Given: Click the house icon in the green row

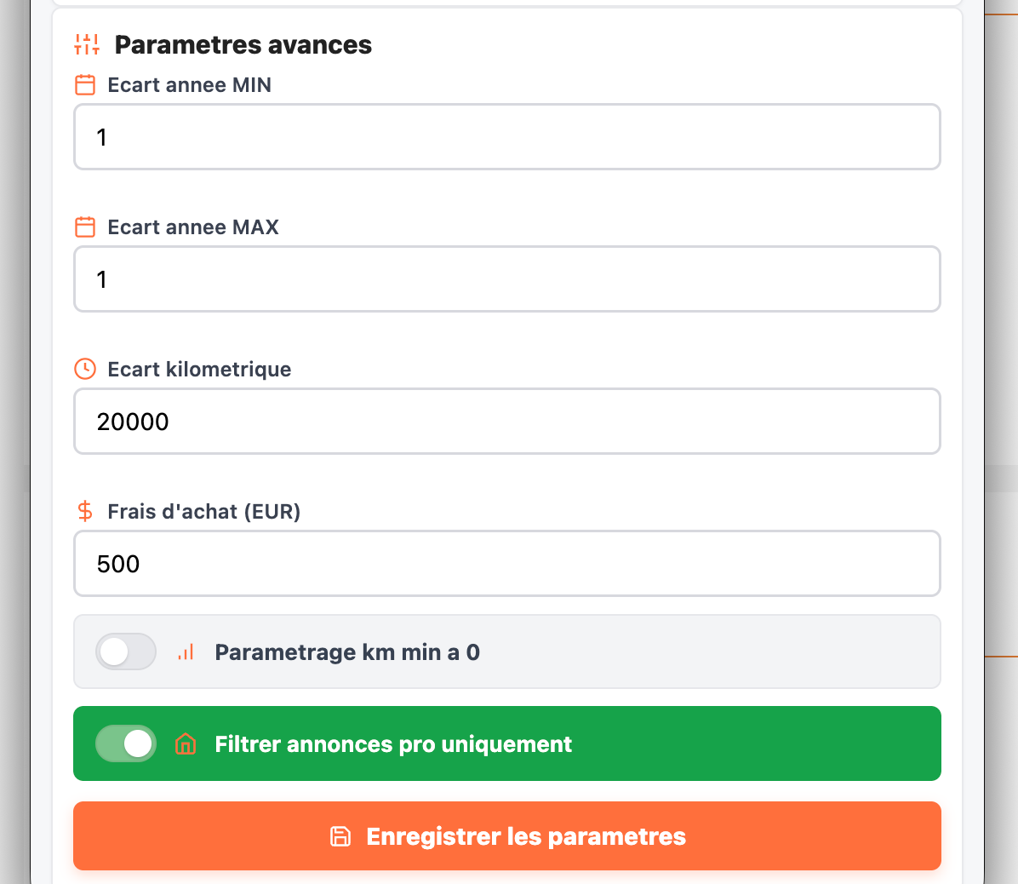Looking at the screenshot, I should pos(186,744).
